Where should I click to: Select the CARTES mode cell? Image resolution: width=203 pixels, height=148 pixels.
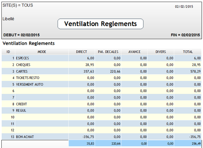(22, 71)
